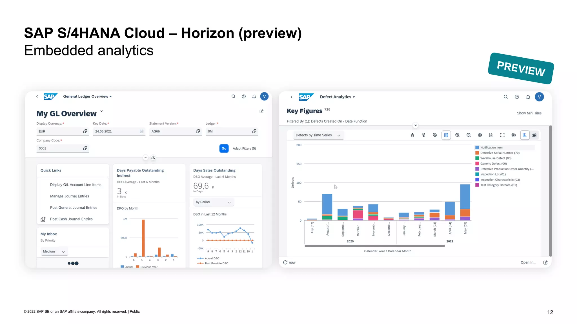Click the details tag icon

click(x=435, y=135)
